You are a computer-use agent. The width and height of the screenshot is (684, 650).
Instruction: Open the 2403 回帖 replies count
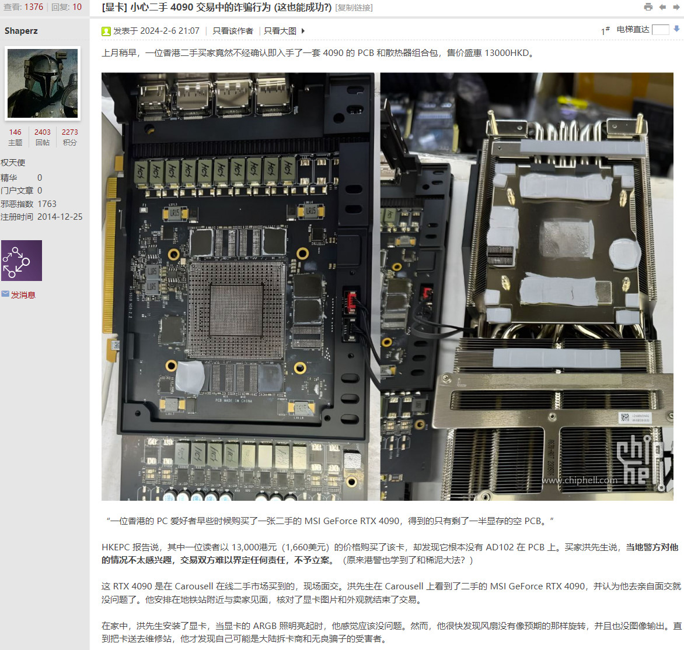pos(43,137)
